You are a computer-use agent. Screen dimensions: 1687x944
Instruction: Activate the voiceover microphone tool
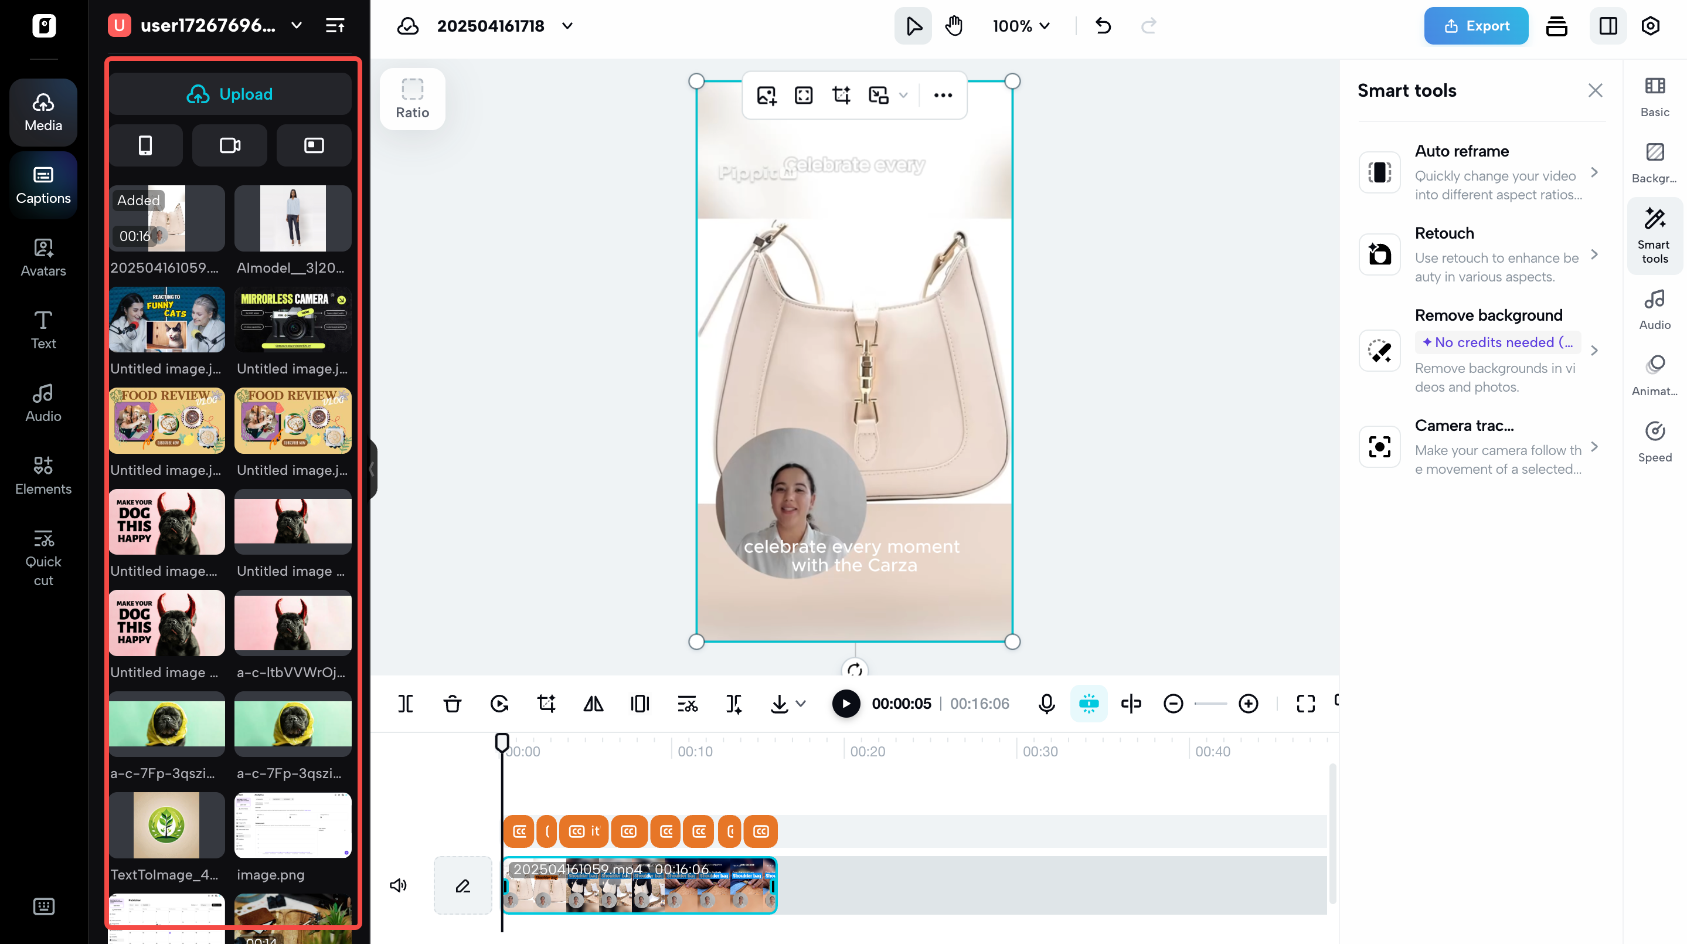[1046, 704]
